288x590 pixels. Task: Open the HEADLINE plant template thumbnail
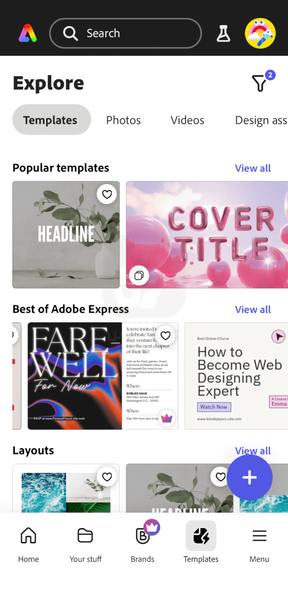(x=66, y=235)
